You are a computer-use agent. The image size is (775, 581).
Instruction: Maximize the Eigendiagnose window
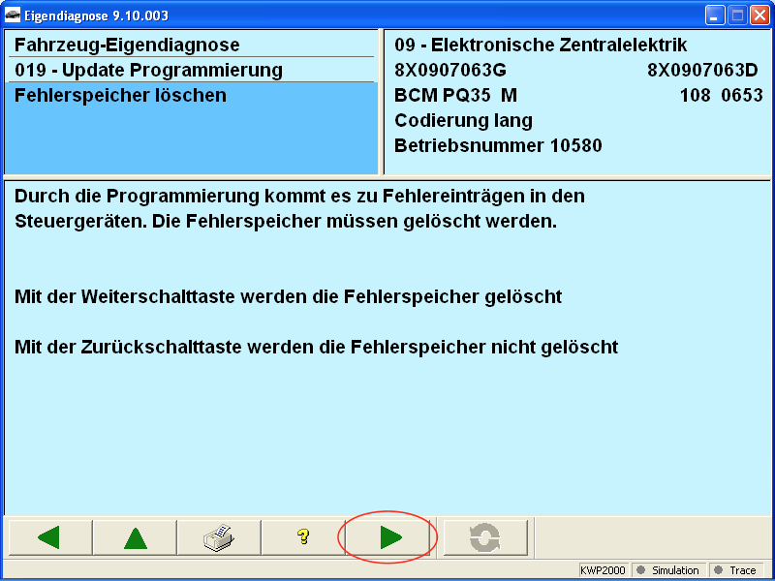(x=737, y=15)
